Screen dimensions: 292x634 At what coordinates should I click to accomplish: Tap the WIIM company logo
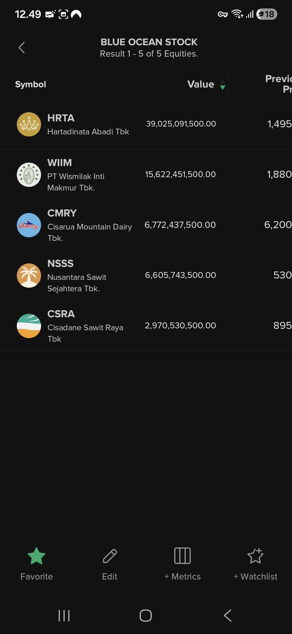(29, 175)
